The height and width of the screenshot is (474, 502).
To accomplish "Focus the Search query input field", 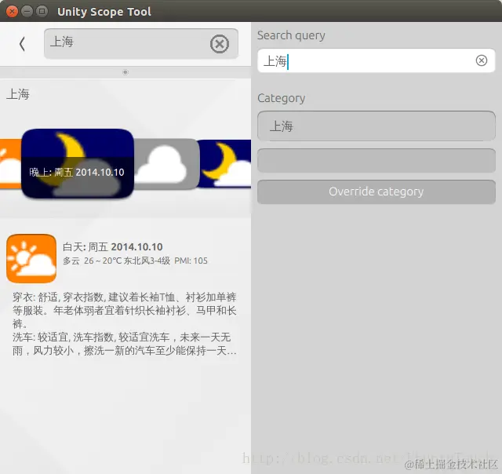I will coord(376,60).
